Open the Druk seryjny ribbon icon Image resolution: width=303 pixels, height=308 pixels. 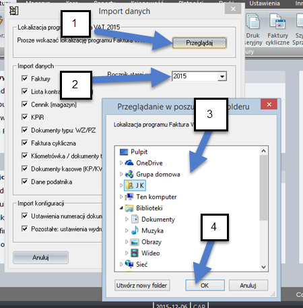[x=253, y=22]
